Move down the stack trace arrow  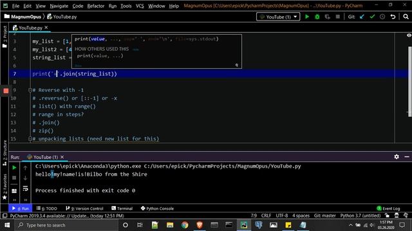(25, 178)
